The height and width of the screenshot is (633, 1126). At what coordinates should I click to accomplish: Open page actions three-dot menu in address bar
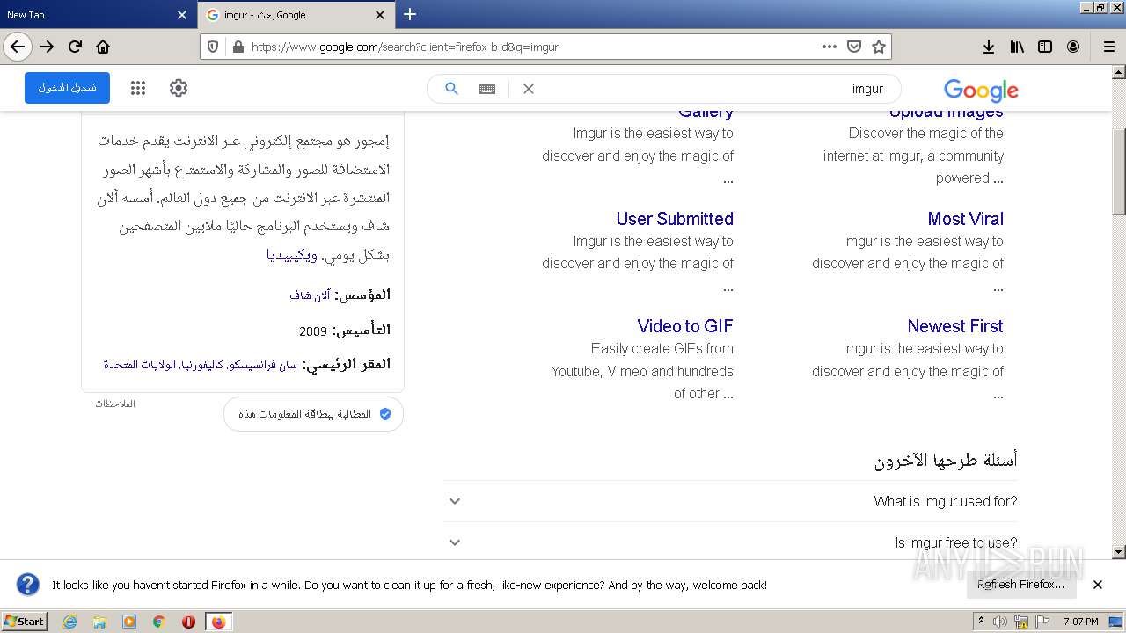click(x=829, y=47)
